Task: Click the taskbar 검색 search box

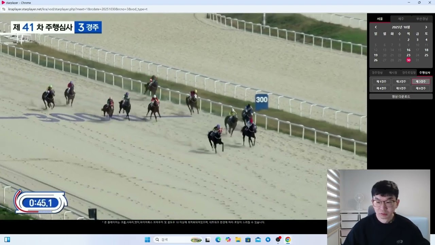Action: (178, 240)
